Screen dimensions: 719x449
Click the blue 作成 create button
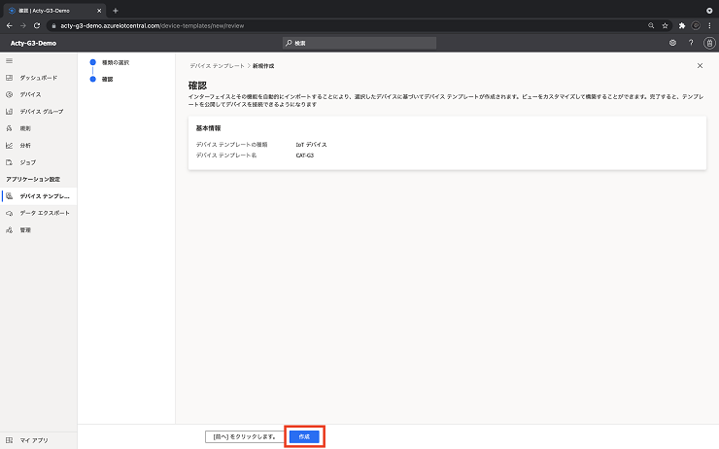coord(304,436)
